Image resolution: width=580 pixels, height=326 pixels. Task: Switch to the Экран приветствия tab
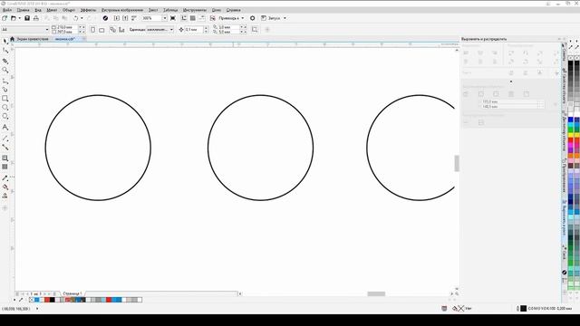click(33, 39)
